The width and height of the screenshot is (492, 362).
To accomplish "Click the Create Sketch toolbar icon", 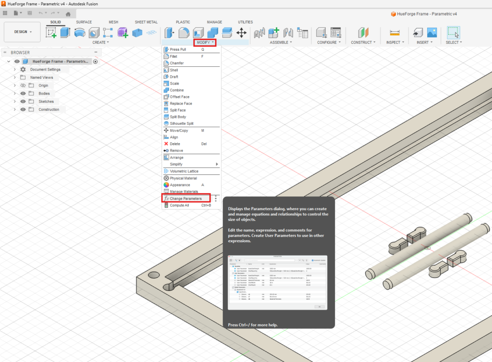I will [x=50, y=33].
